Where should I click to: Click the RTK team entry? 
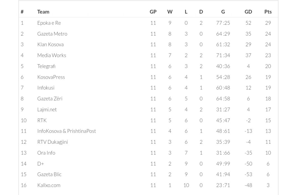click(x=42, y=120)
